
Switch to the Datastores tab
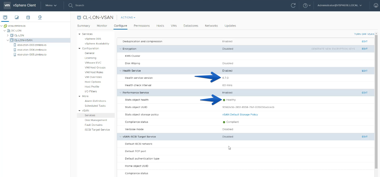coord(191,26)
